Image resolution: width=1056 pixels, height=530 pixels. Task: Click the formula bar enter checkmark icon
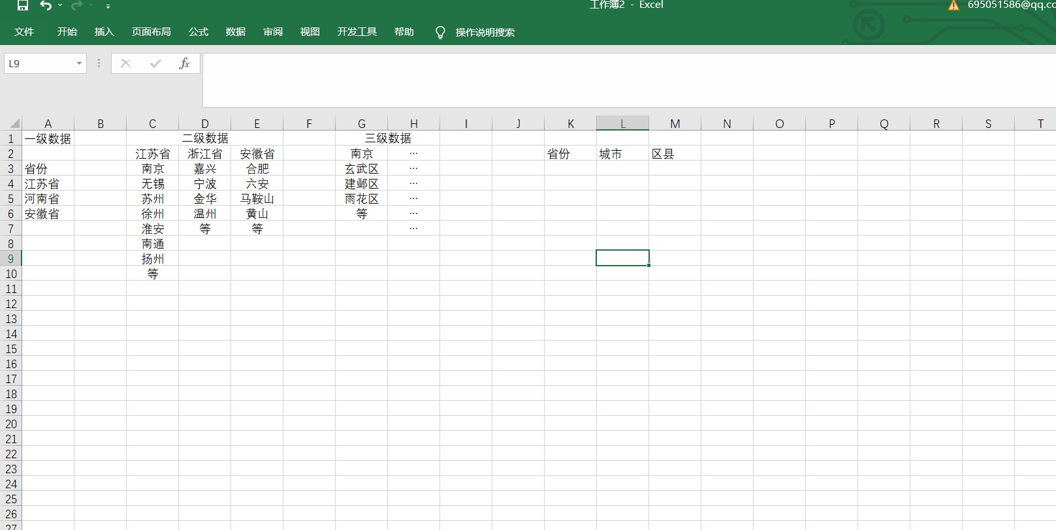(x=155, y=63)
